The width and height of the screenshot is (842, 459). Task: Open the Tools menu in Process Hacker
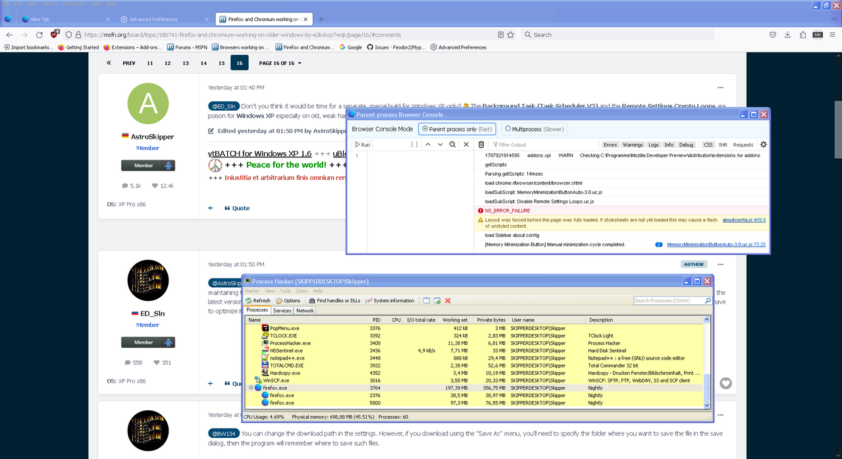285,290
